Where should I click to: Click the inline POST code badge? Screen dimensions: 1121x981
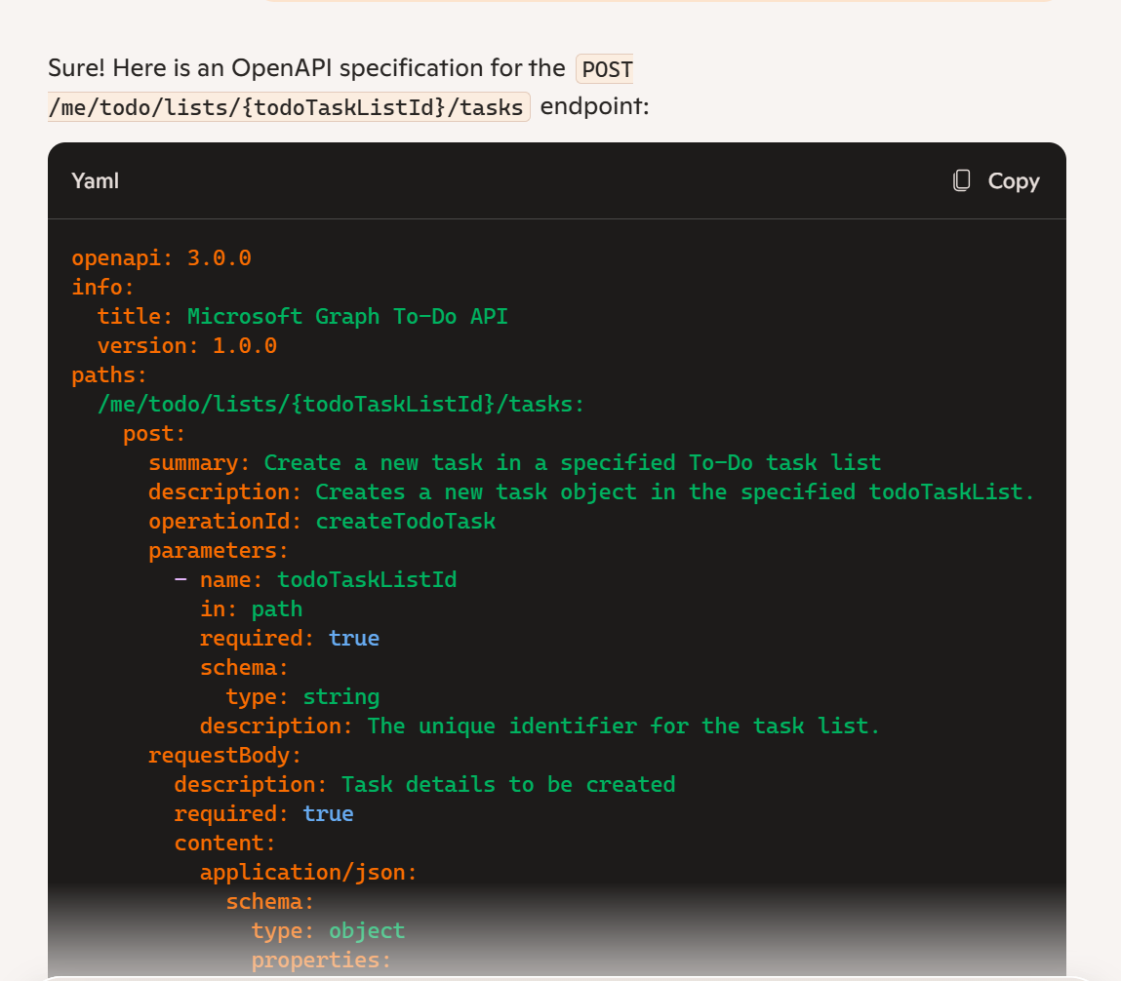(x=606, y=68)
